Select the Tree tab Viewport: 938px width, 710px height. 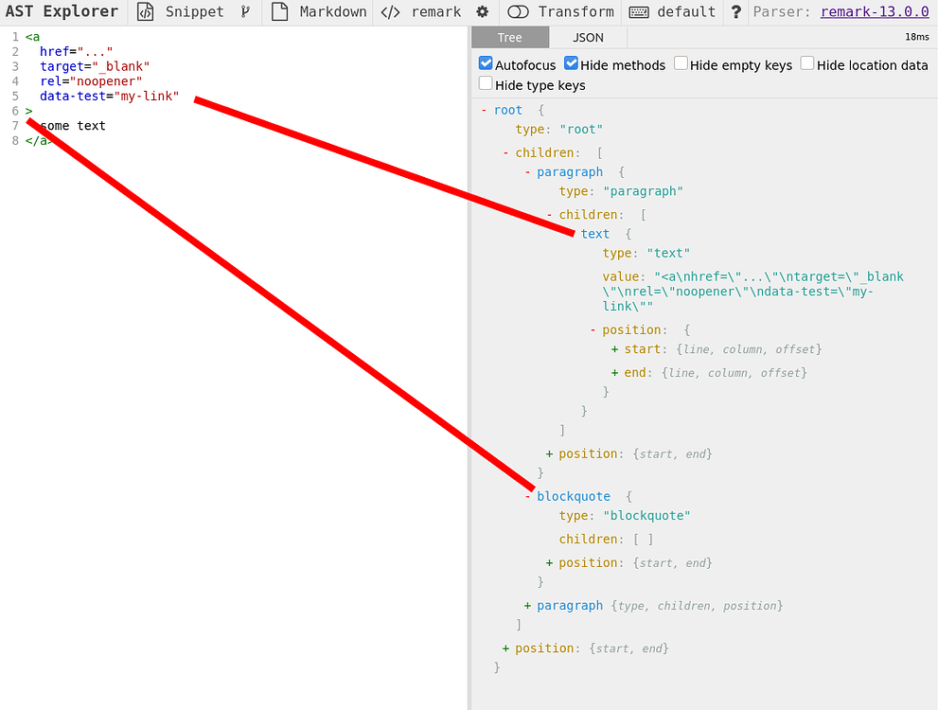(x=509, y=38)
